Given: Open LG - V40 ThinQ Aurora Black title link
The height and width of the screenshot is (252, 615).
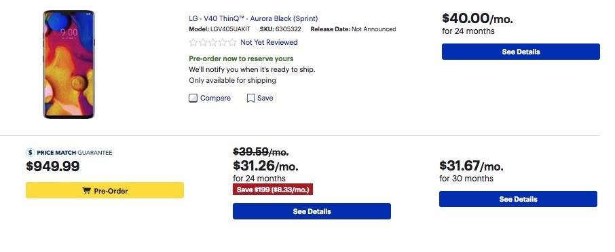Looking at the screenshot, I should [x=253, y=18].
